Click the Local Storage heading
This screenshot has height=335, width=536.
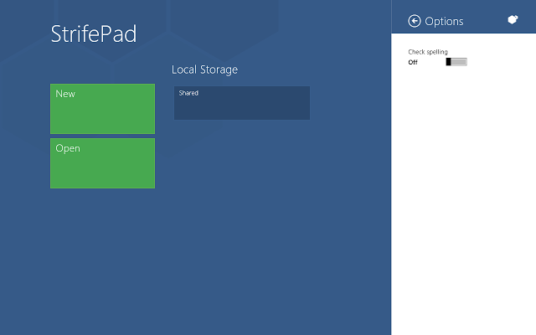(204, 70)
